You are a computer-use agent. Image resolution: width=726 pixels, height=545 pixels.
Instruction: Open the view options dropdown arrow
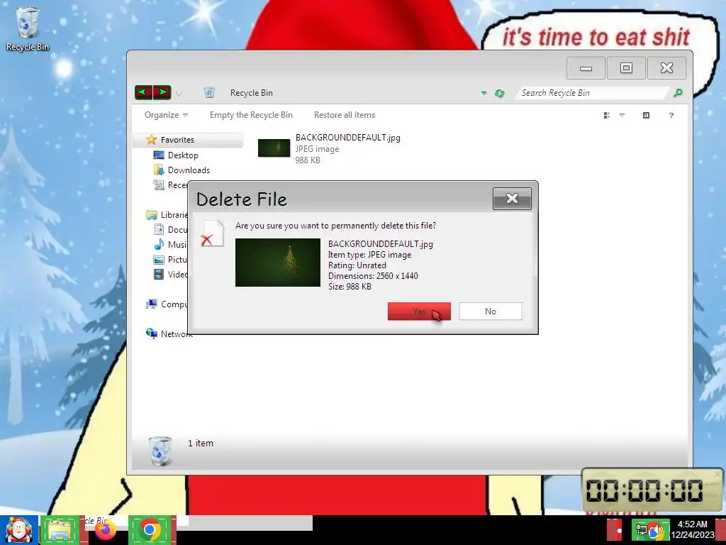coord(622,116)
